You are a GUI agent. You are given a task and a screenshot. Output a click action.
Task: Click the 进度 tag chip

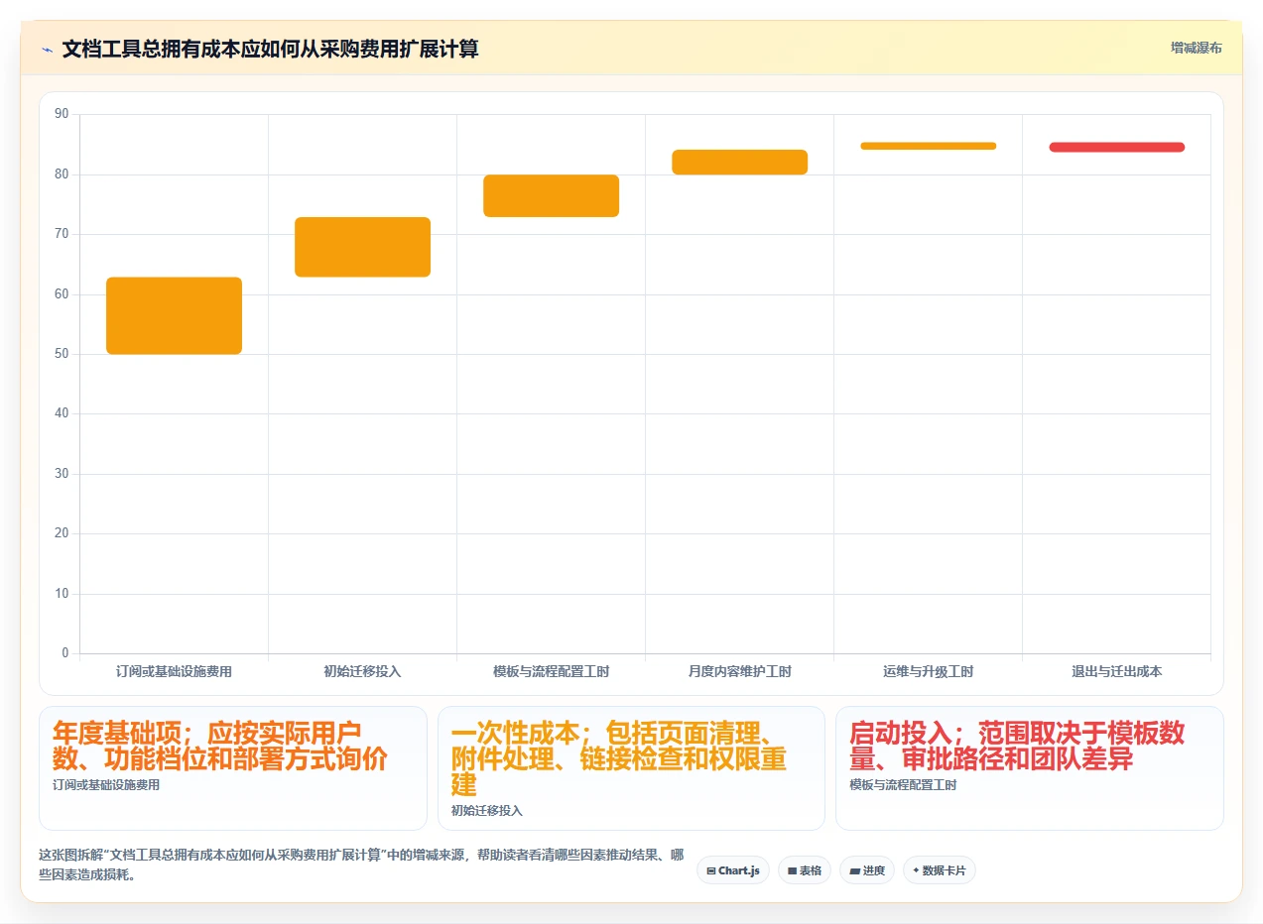(866, 870)
